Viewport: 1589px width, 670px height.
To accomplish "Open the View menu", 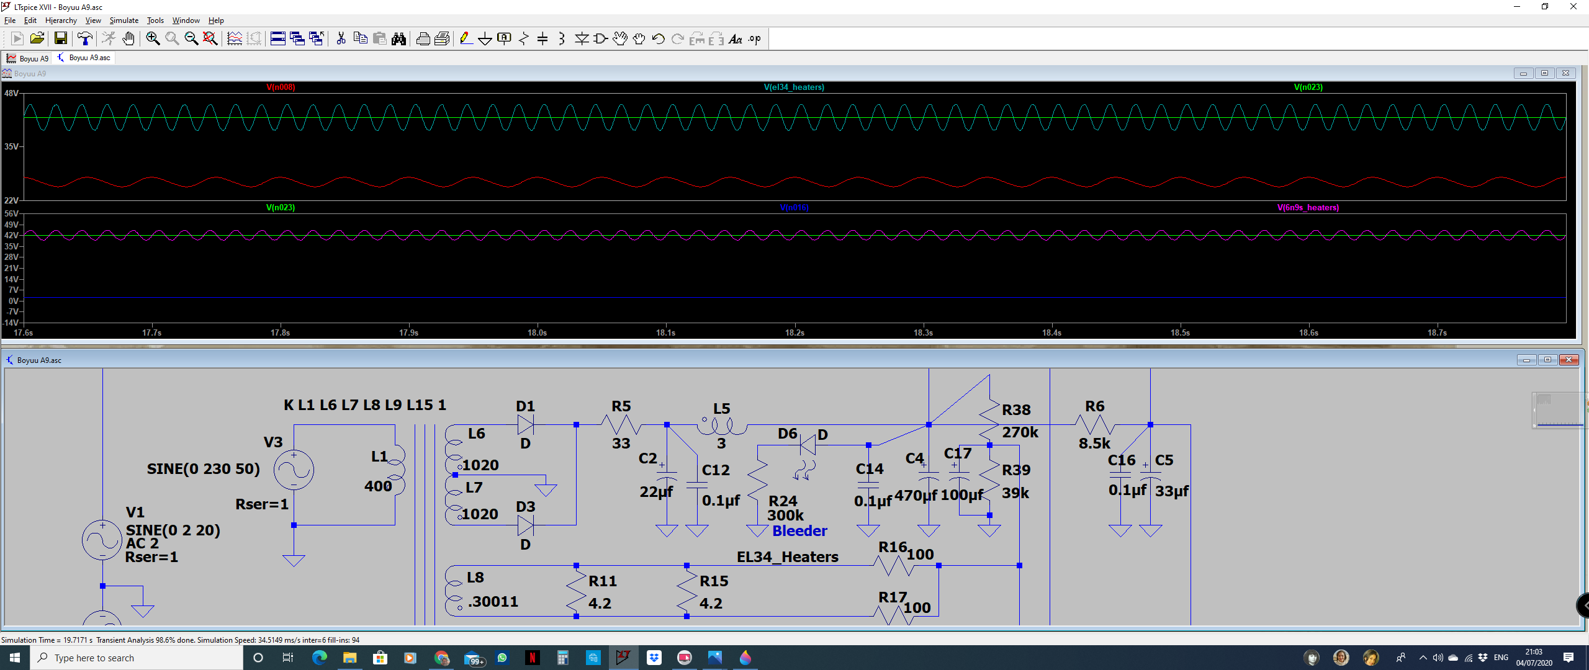I will click(93, 20).
